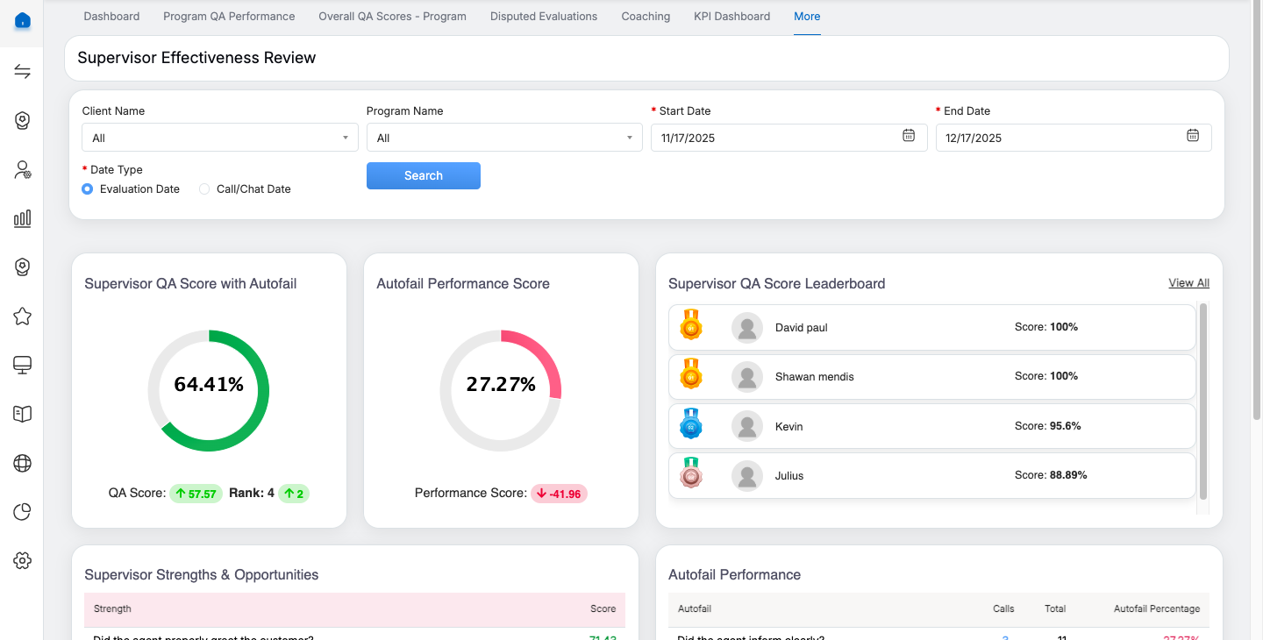The height and width of the screenshot is (640, 1263).
Task: Select the Evaluation Date radio button
Action: click(x=88, y=189)
